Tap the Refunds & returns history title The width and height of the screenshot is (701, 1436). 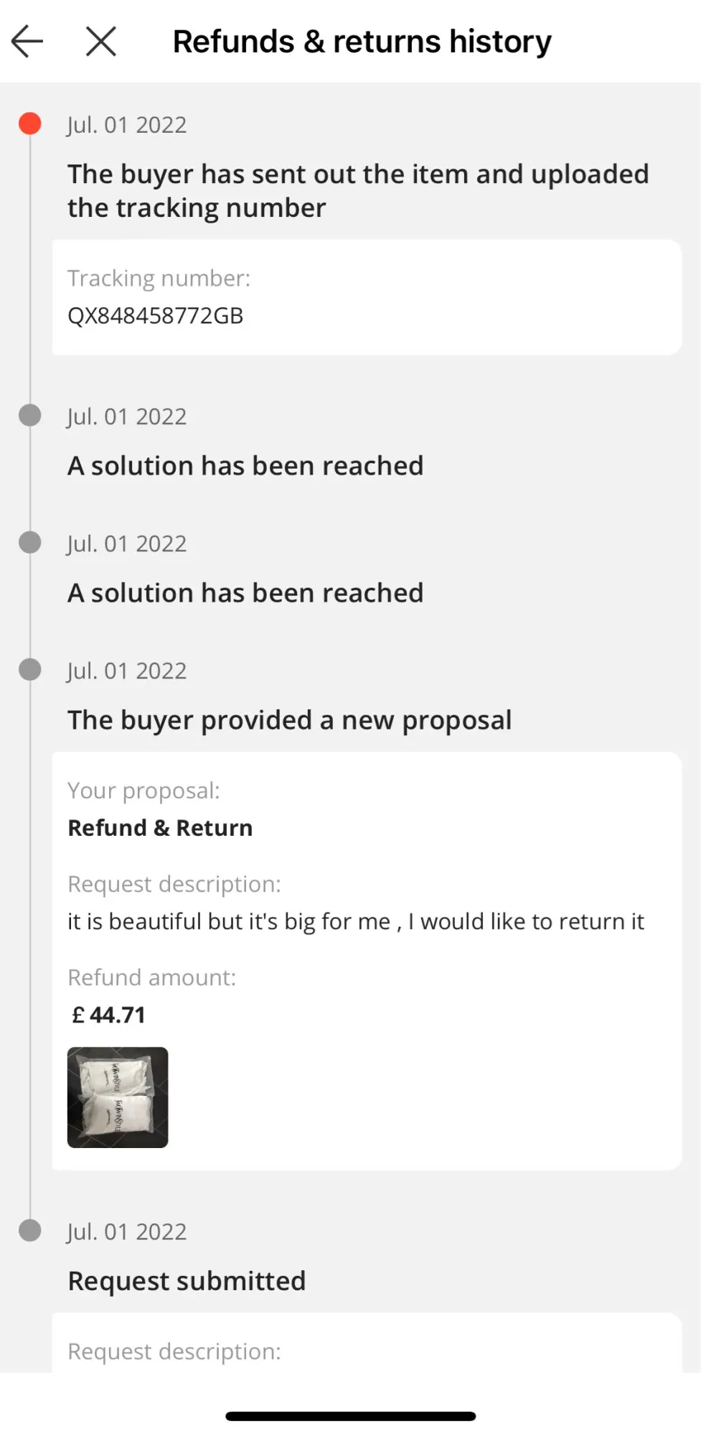[x=362, y=42]
